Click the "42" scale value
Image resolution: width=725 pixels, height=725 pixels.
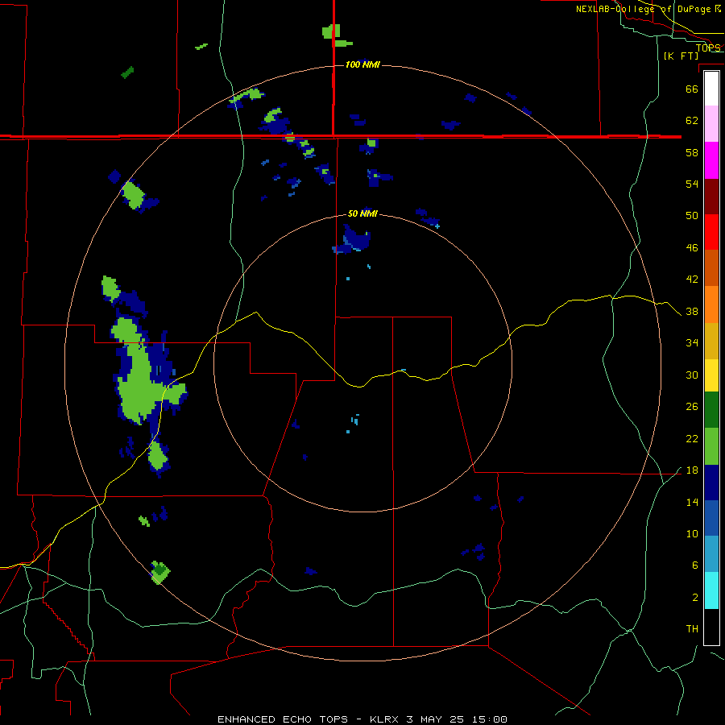coord(692,279)
